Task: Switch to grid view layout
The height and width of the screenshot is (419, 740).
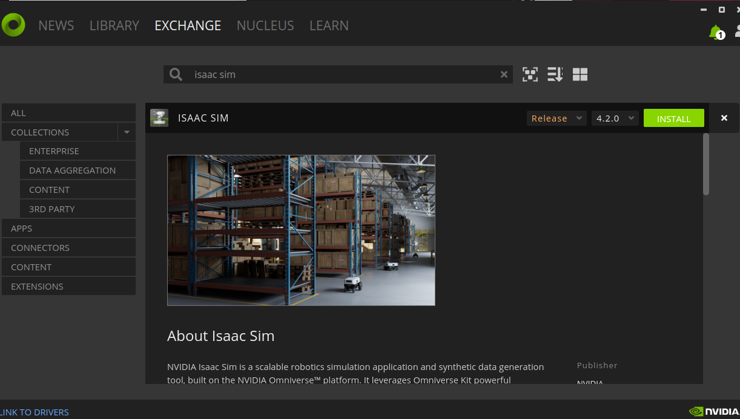Action: [x=580, y=74]
